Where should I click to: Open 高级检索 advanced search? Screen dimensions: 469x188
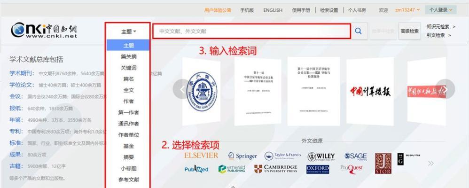[409, 31]
